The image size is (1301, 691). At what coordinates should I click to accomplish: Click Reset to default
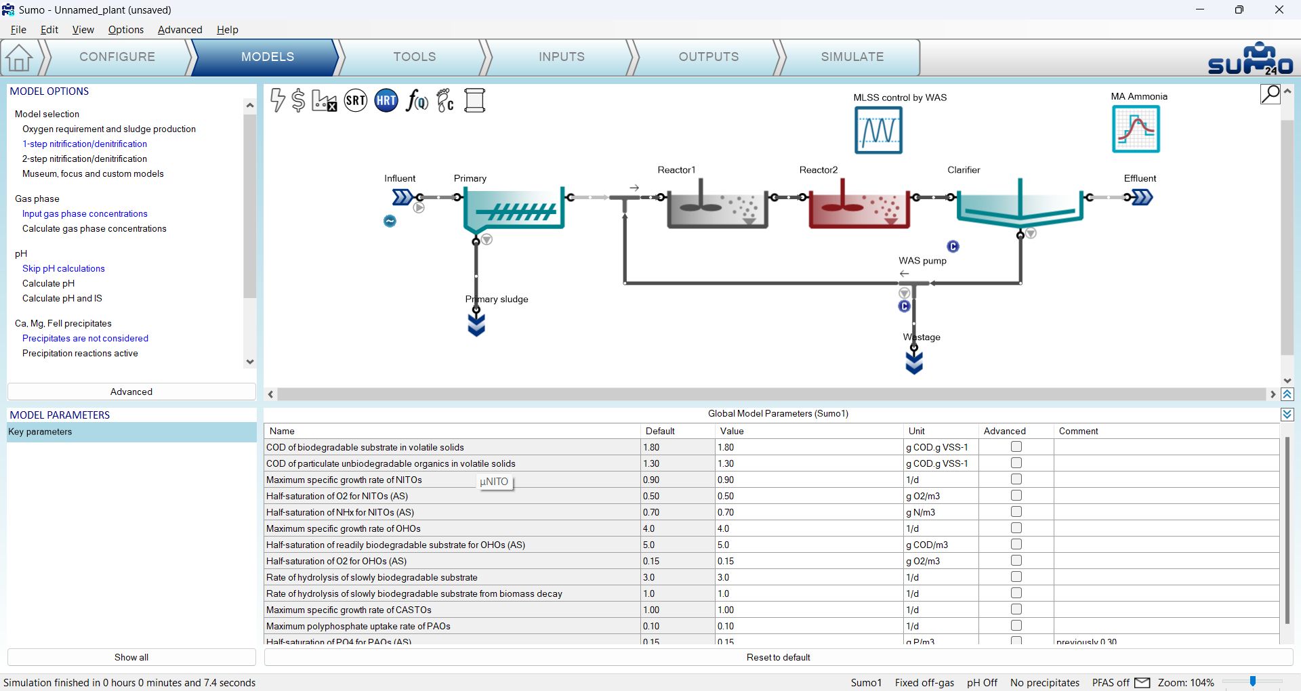(x=779, y=657)
